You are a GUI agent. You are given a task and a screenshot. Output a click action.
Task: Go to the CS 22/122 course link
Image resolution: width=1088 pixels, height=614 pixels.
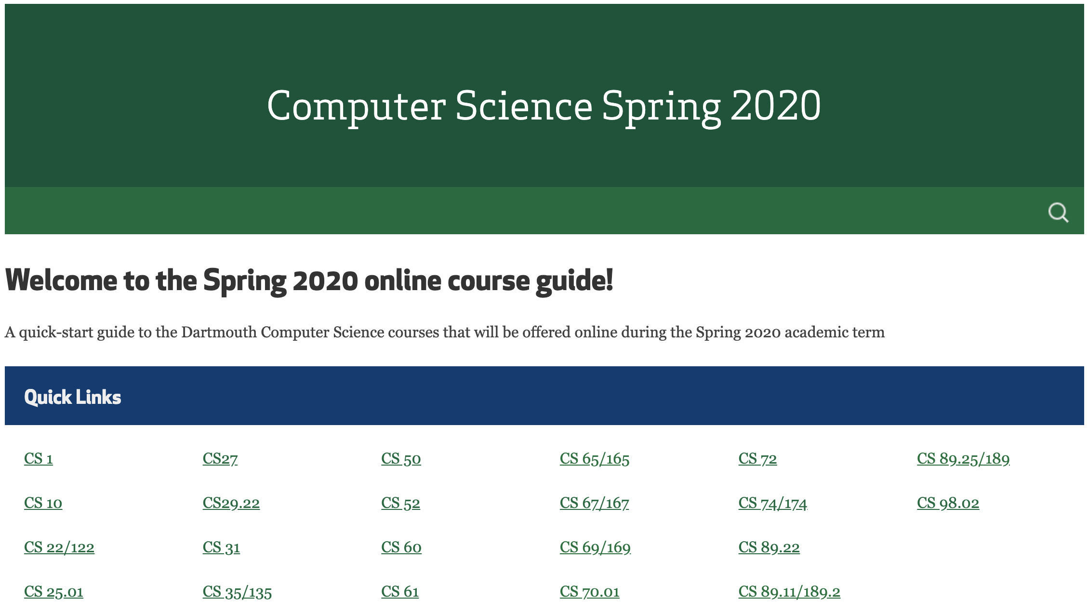tap(59, 547)
